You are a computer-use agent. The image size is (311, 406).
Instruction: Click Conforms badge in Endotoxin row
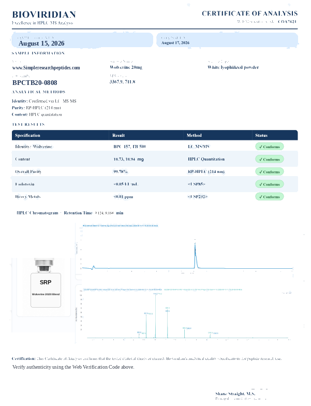coord(269,184)
